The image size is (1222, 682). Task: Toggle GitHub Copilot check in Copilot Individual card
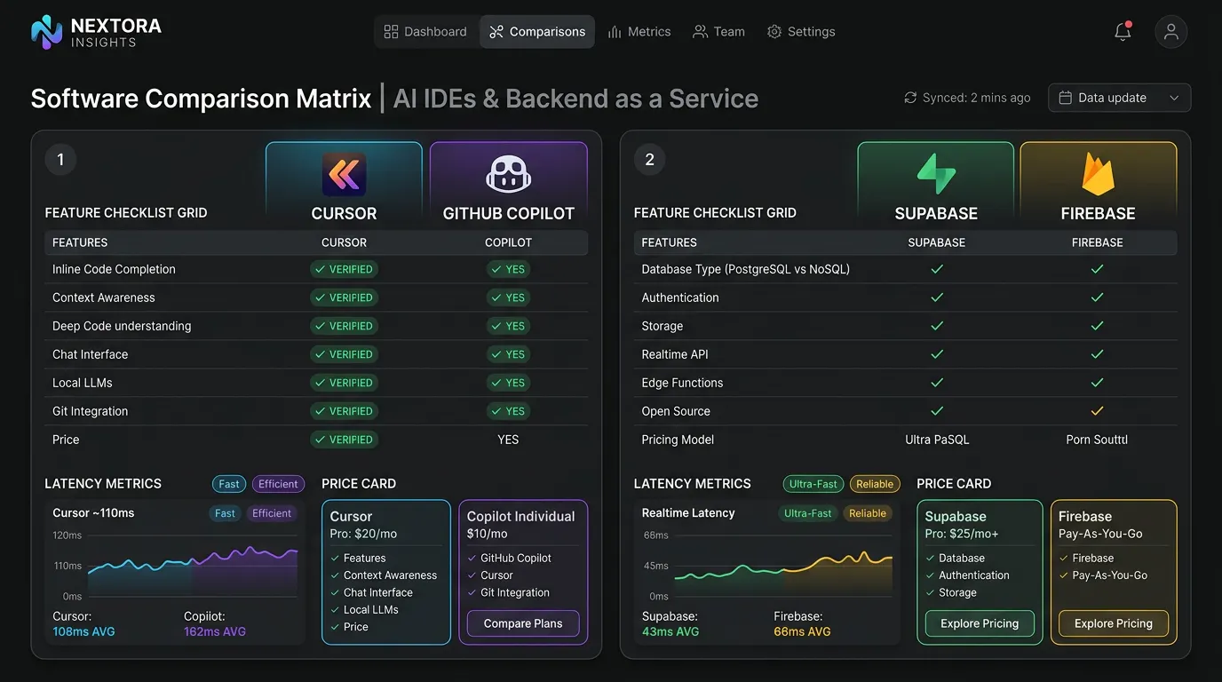tap(472, 559)
